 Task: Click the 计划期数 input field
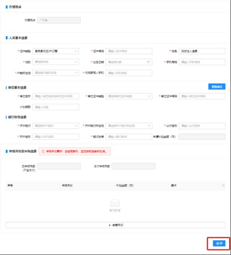(56, 107)
